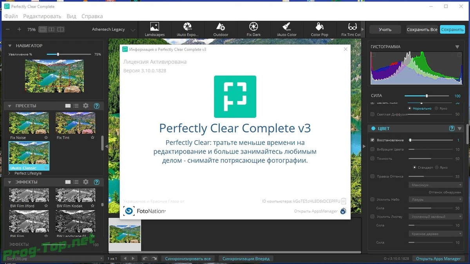This screenshot has height=264, width=470.
Task: Open the Красное дерево dropdown
Action: [436, 234]
